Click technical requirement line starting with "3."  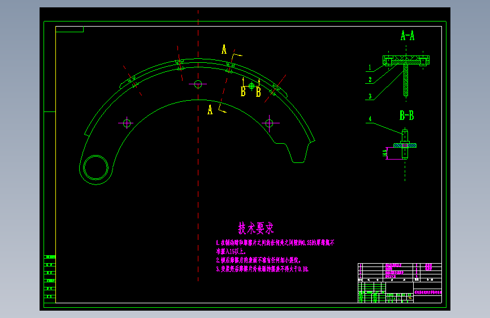pos(262,269)
